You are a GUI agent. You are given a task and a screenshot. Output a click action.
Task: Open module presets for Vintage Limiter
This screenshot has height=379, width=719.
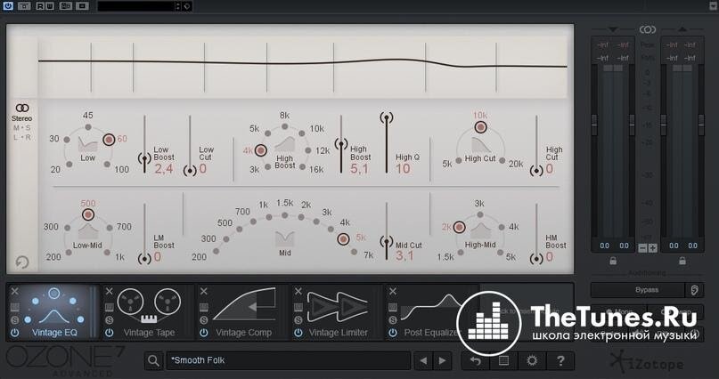point(298,307)
